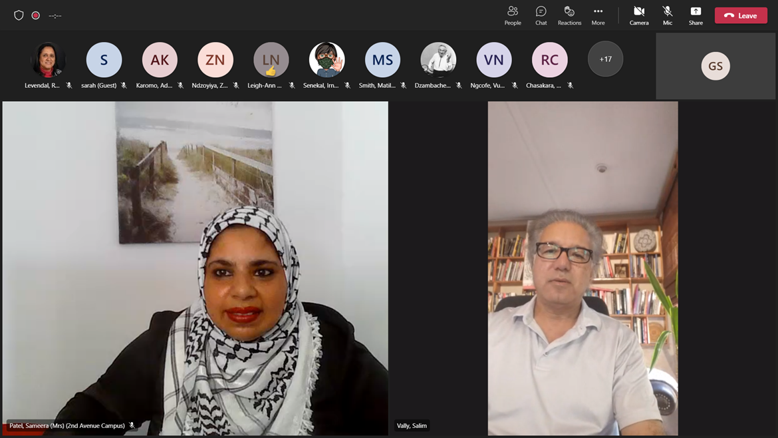Click muted mic icon beside Senekal

point(347,85)
